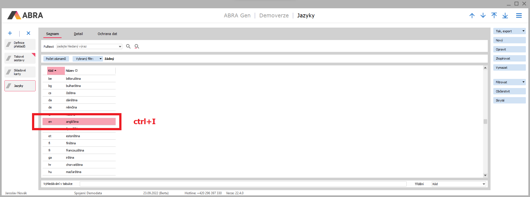Click the fulltext search magnifier icon
Screen dimensions: 530x197
[128, 46]
